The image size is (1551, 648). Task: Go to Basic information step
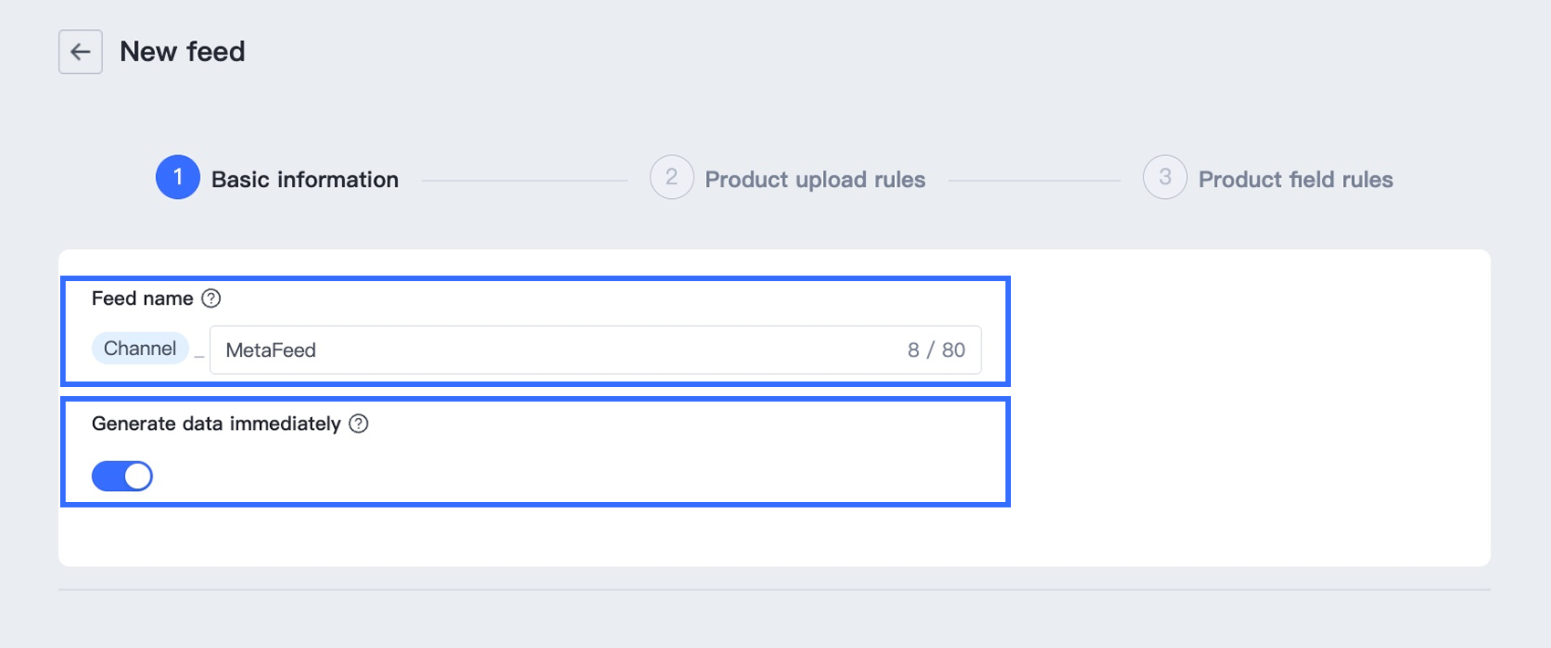point(305,180)
